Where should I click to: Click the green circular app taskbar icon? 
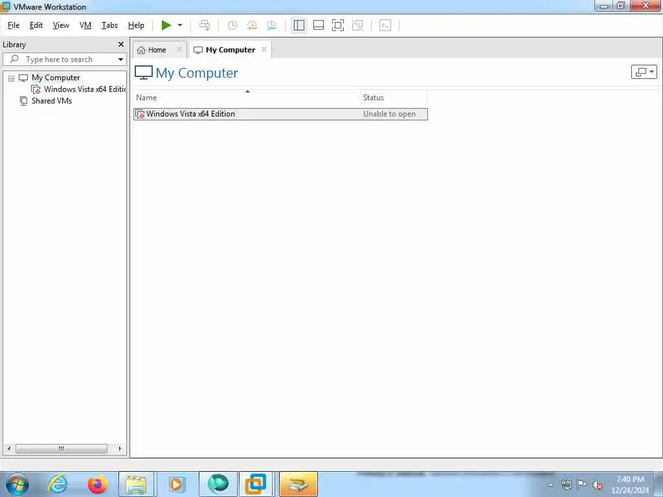(x=218, y=484)
